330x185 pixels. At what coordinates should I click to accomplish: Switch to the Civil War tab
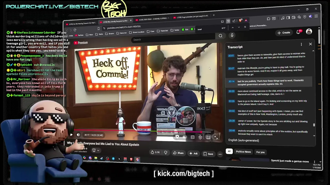coord(80,23)
